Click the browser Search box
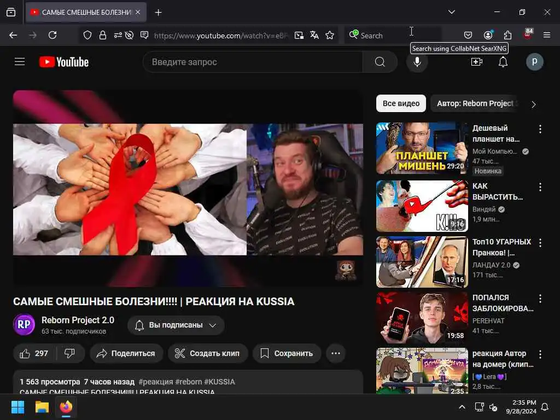 click(393, 36)
